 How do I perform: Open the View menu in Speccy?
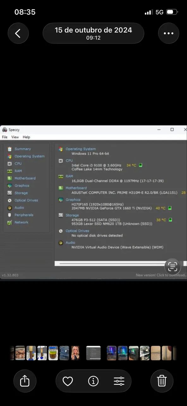(x=15, y=137)
